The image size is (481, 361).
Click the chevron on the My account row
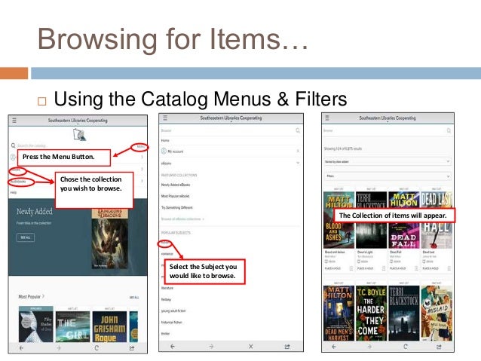pyautogui.click(x=298, y=151)
